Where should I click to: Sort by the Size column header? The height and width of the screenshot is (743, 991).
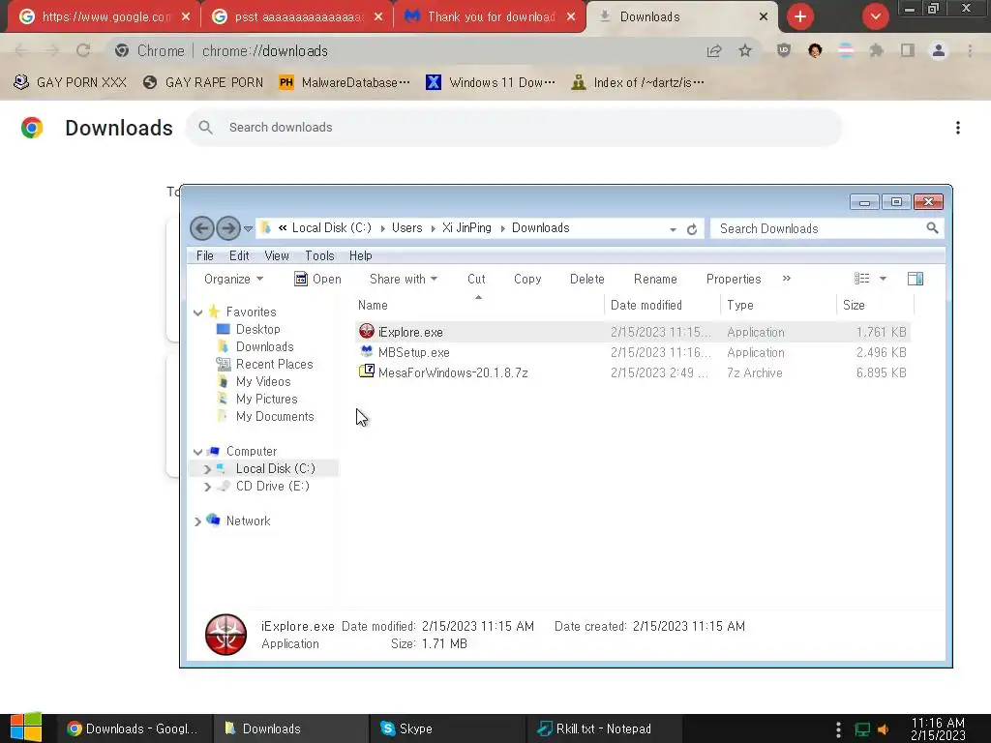click(875, 305)
